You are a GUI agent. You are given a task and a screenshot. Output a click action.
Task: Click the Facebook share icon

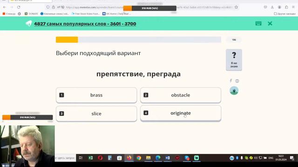pyautogui.click(x=231, y=81)
